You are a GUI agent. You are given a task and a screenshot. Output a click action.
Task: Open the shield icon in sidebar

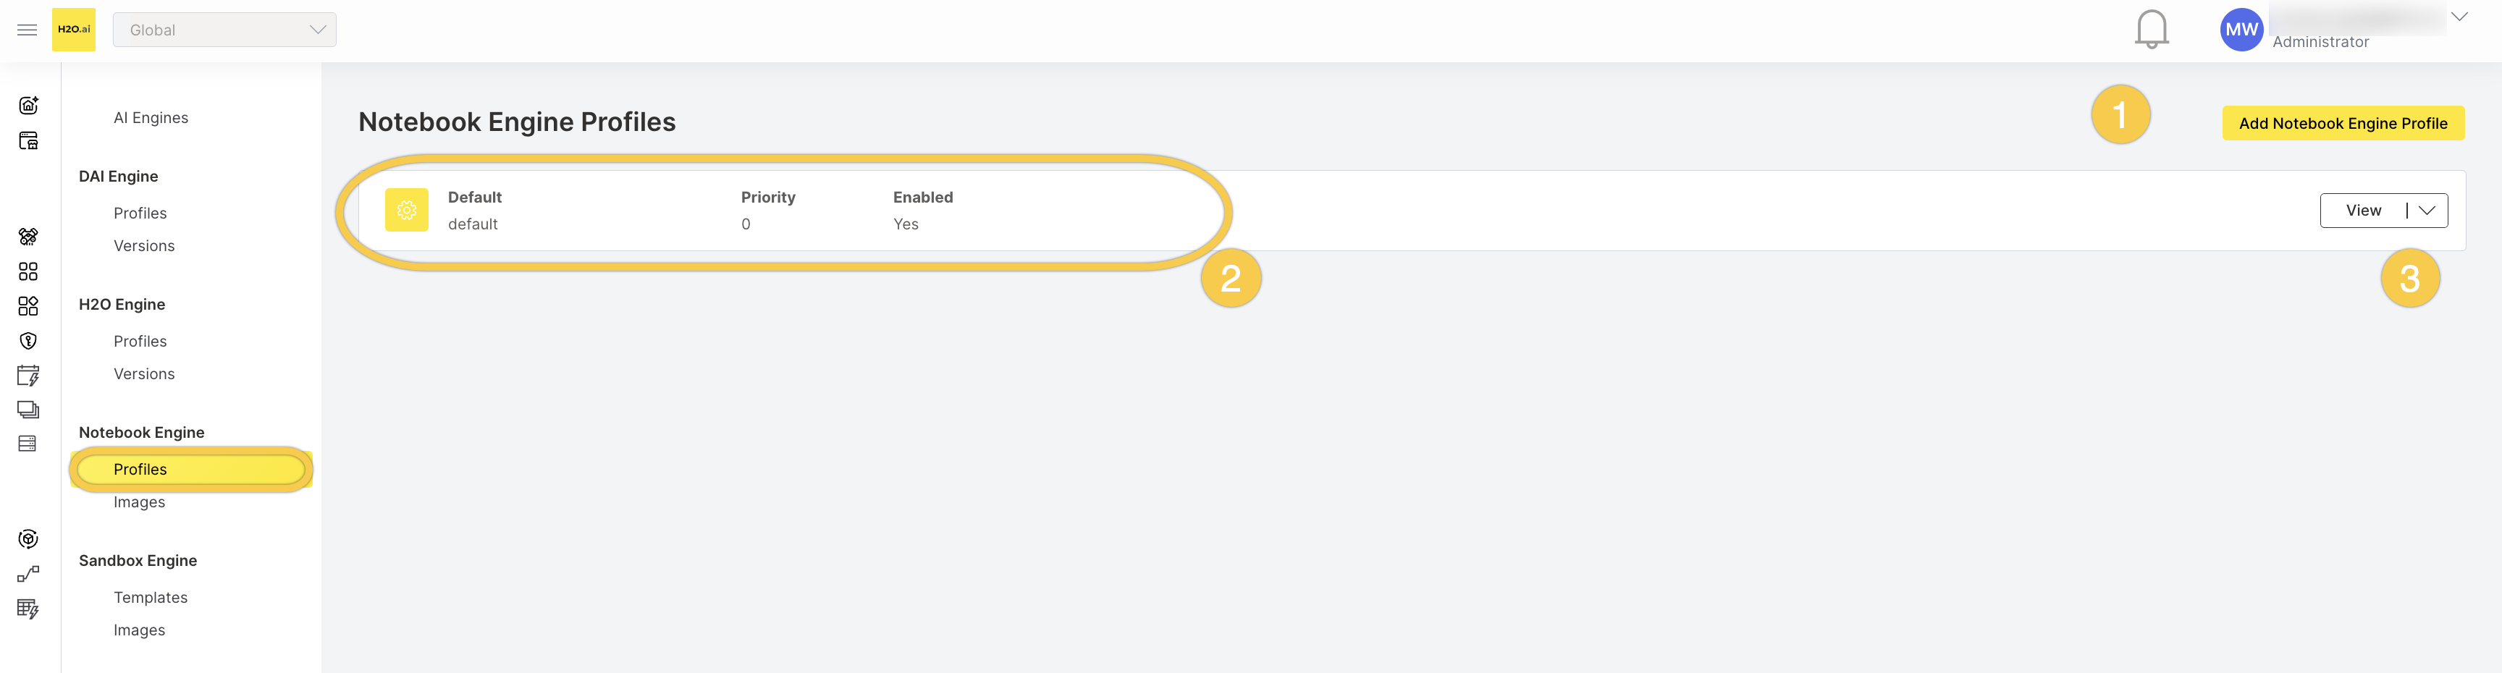pos(28,341)
